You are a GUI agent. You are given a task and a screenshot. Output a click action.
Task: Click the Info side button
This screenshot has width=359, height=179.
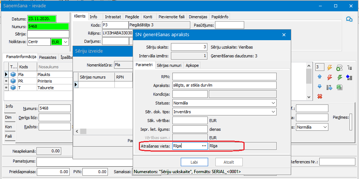click(9, 106)
